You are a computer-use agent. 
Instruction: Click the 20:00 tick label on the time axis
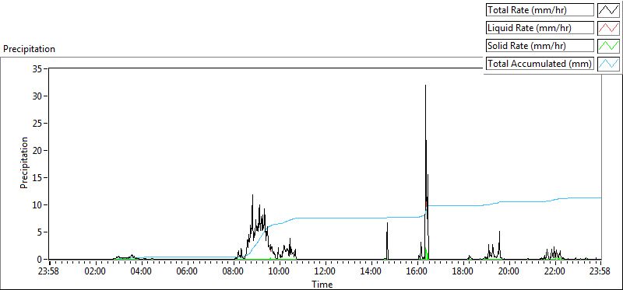(509, 272)
